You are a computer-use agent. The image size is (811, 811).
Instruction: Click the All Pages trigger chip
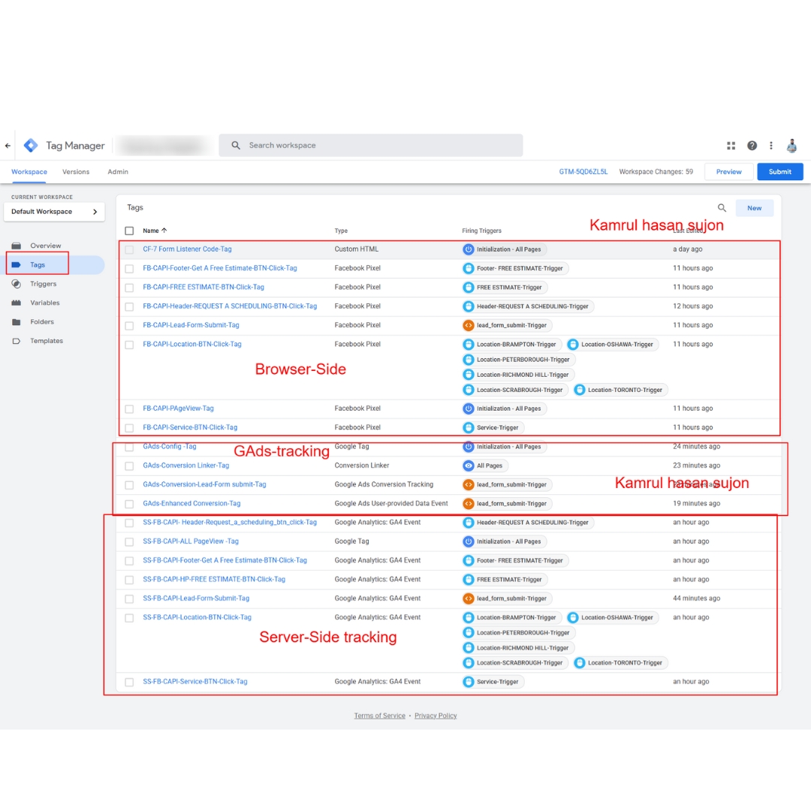point(484,466)
